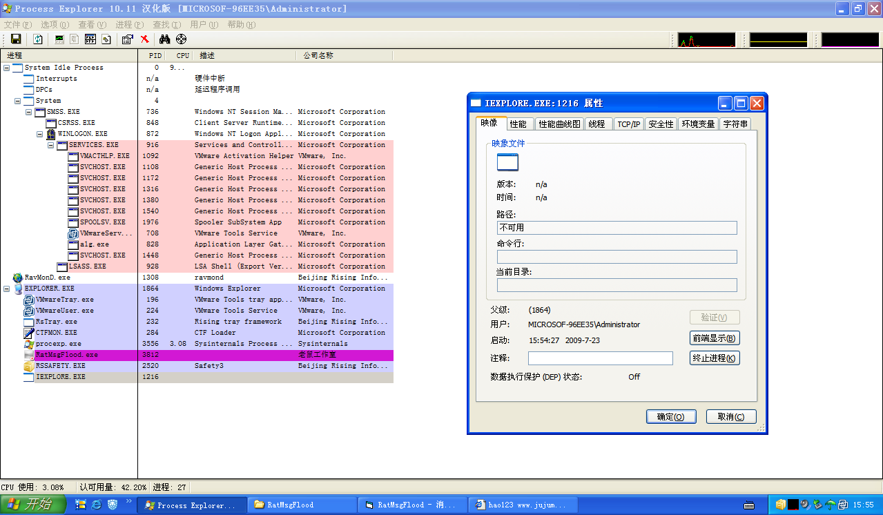
Task: Click the Internet Explorer quick launch icon
Action: (96, 505)
